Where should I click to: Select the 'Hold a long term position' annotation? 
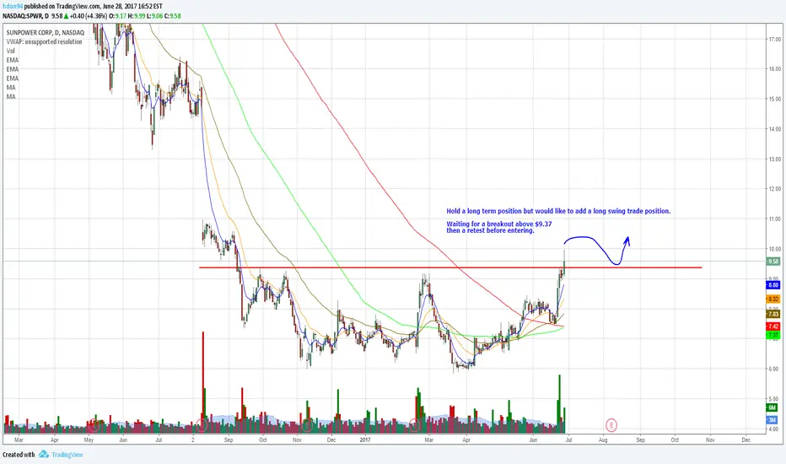pos(558,211)
